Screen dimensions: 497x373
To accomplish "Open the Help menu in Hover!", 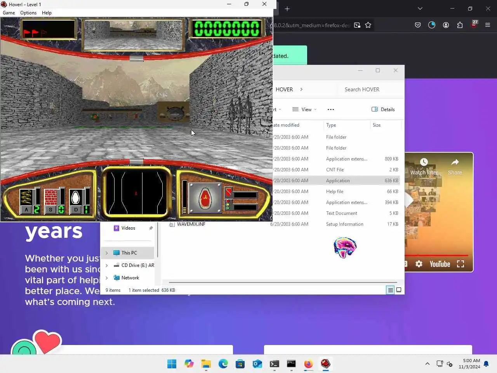I will pos(47,13).
